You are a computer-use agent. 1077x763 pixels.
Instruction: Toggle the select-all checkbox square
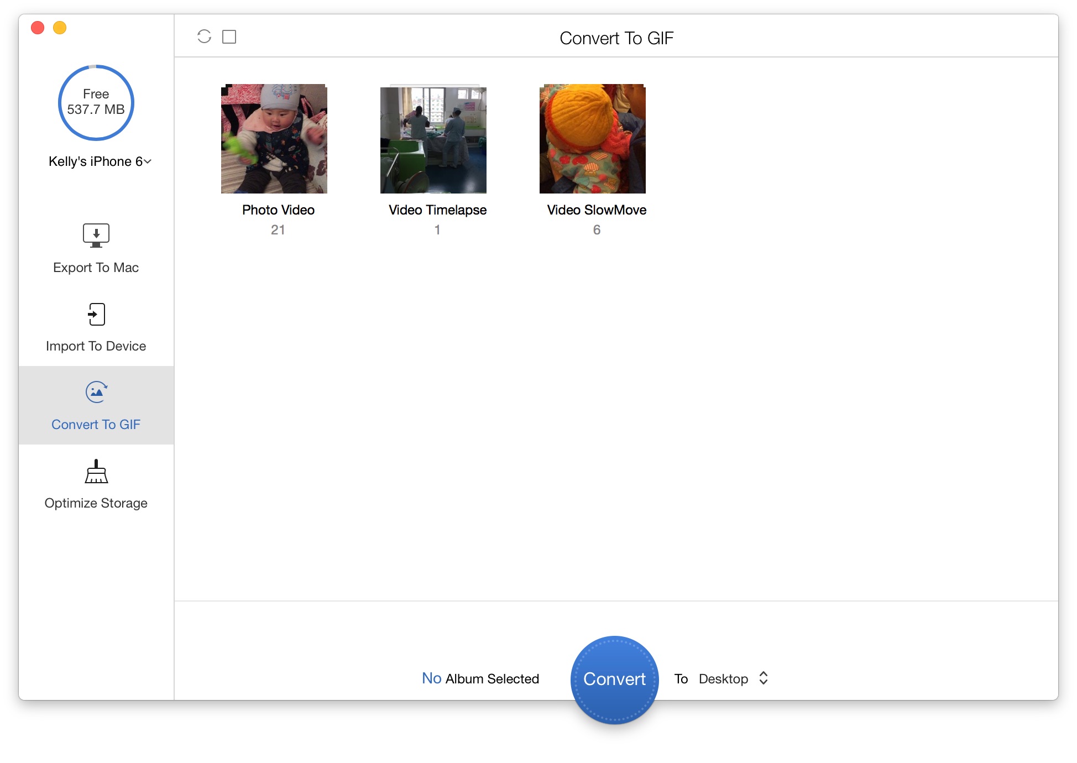point(229,36)
